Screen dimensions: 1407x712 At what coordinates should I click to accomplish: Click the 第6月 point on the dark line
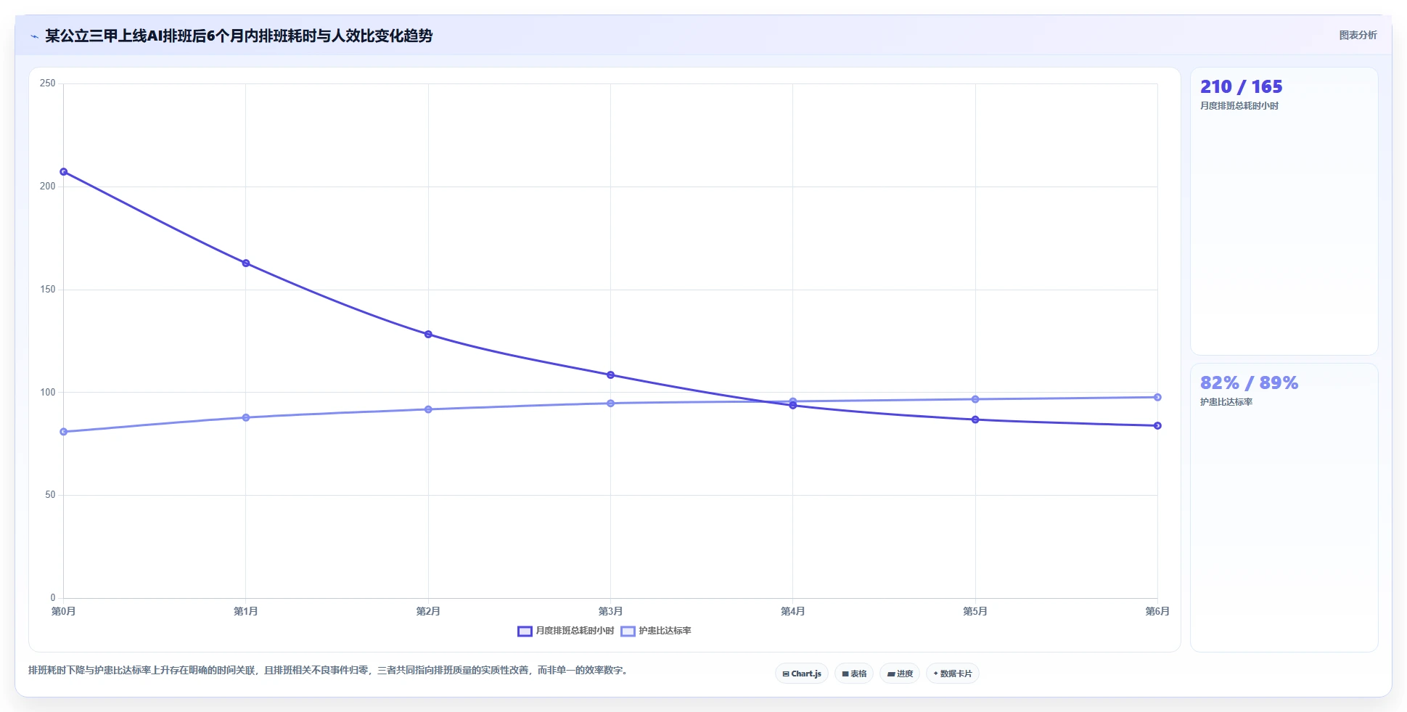coord(1157,426)
